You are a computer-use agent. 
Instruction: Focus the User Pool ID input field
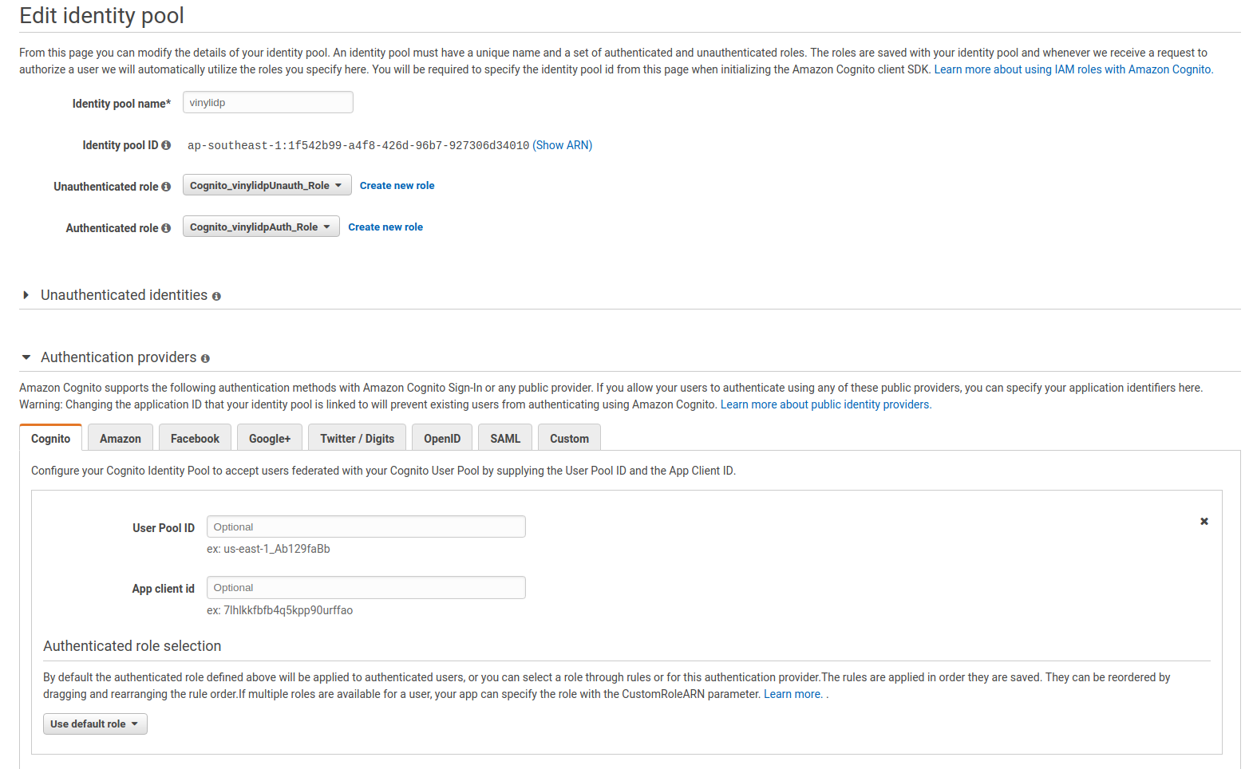pyautogui.click(x=366, y=526)
